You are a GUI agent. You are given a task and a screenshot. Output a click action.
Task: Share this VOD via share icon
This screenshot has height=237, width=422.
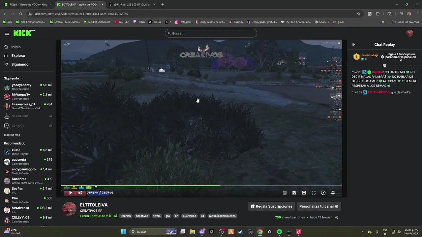(337, 217)
